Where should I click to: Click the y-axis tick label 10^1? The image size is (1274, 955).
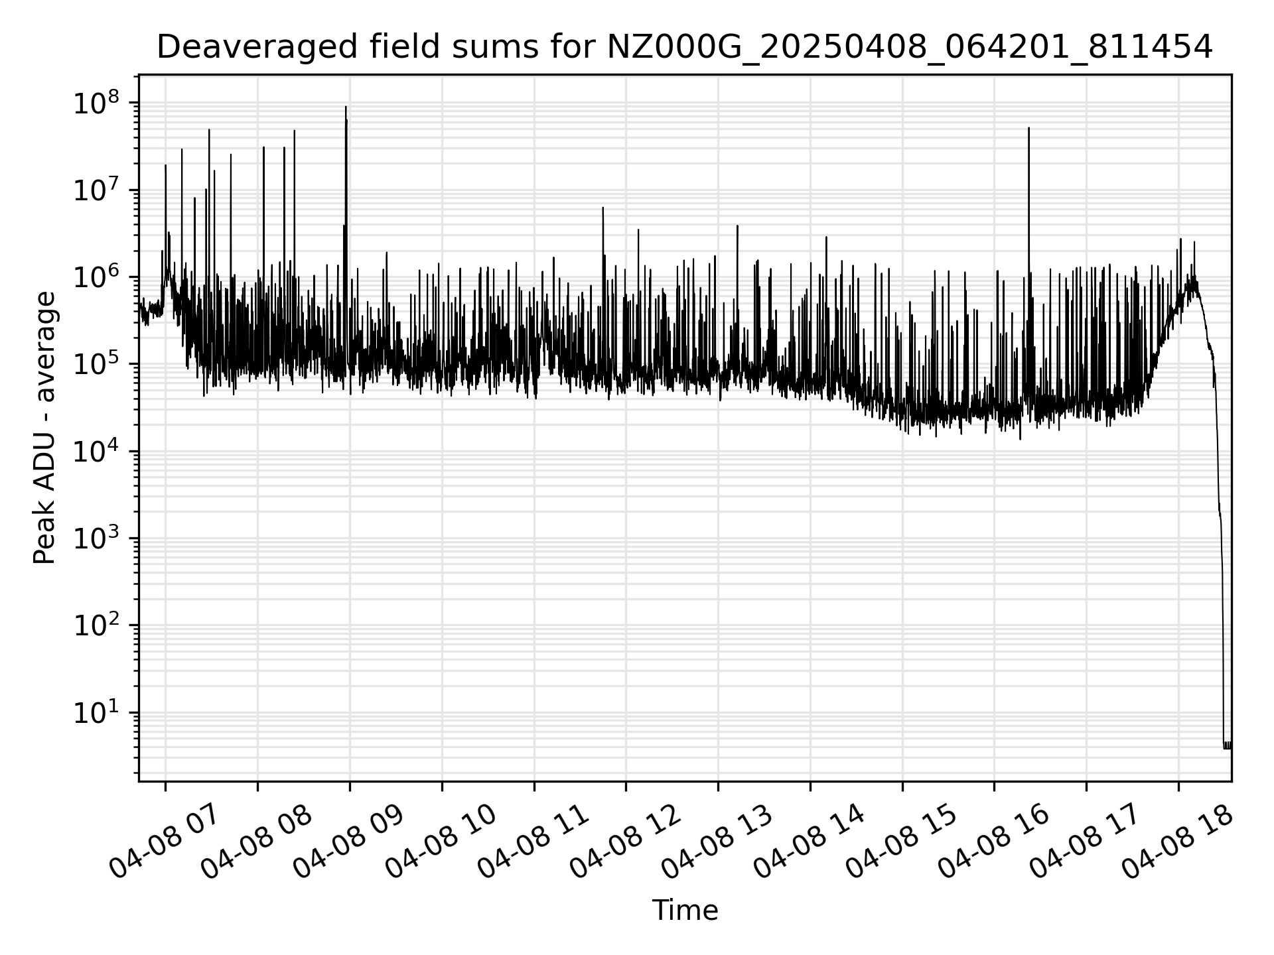click(x=96, y=714)
